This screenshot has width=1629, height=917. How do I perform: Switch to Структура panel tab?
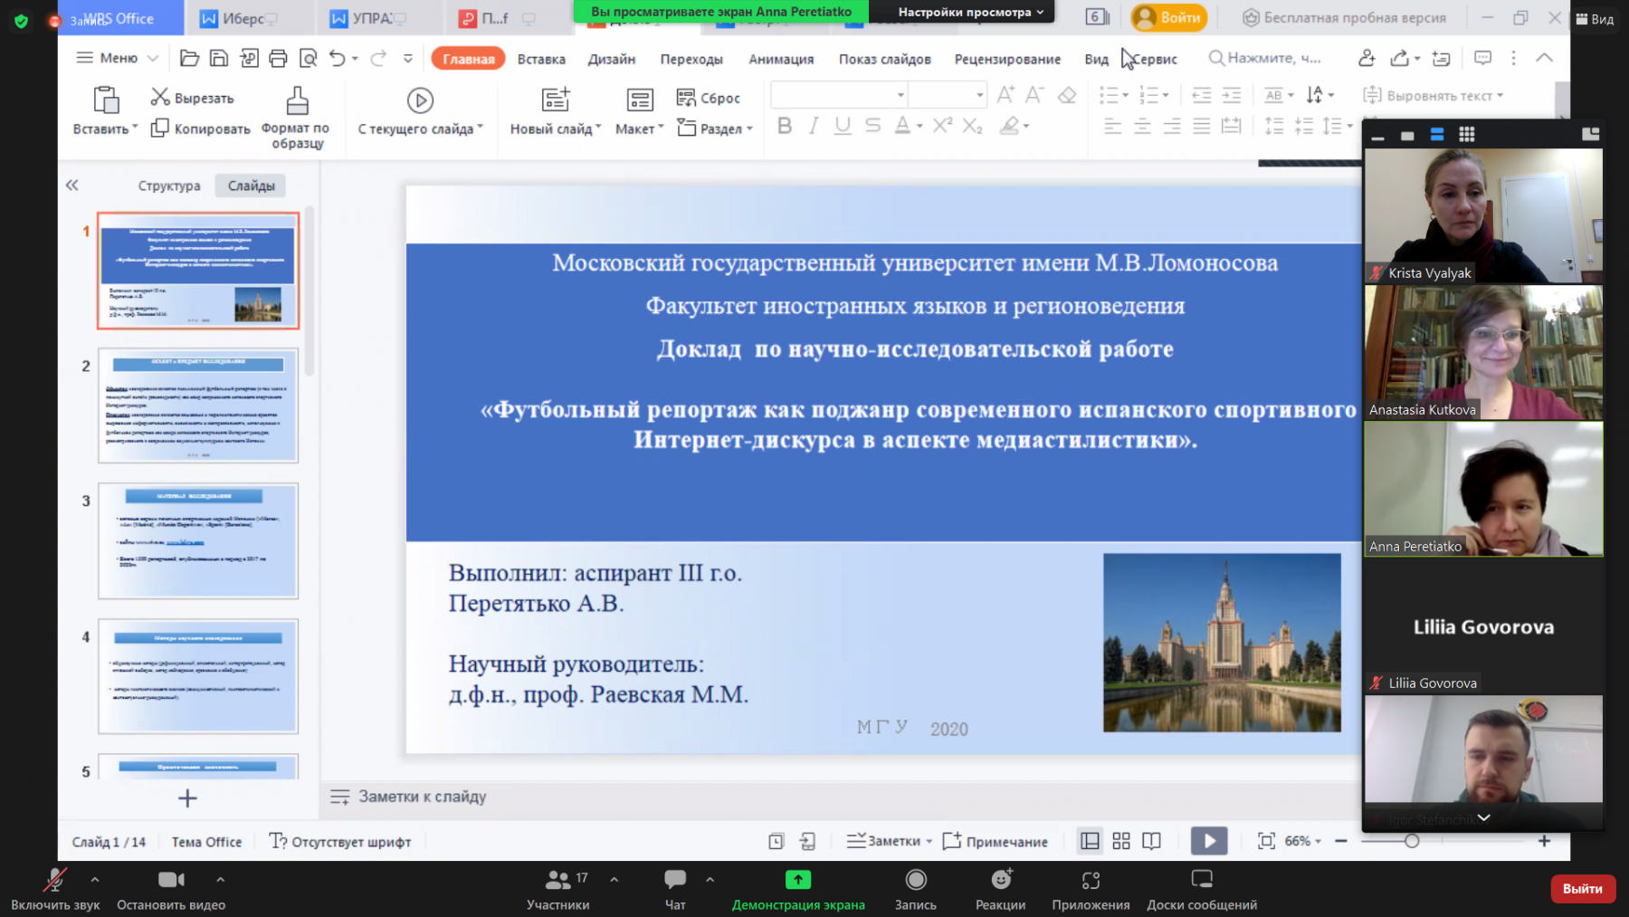[x=169, y=186]
